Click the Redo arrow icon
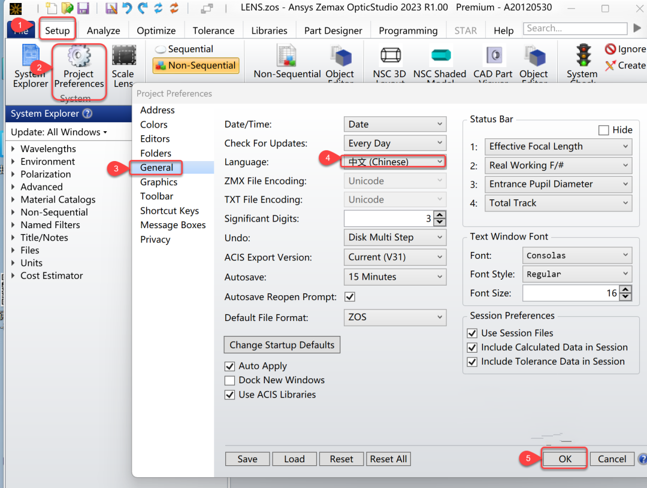 pyautogui.click(x=143, y=8)
